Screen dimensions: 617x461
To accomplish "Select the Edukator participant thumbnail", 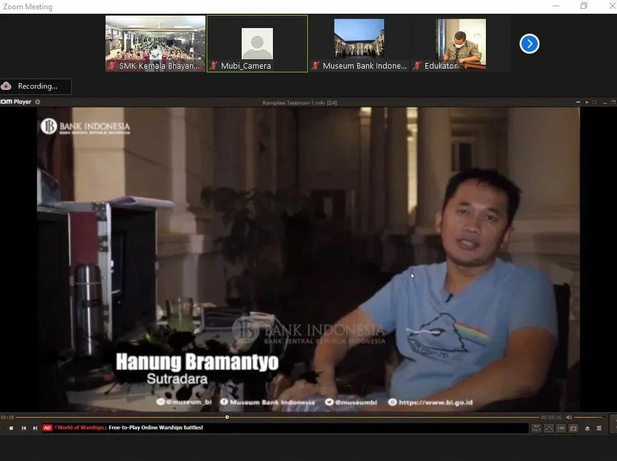I will pos(461,43).
